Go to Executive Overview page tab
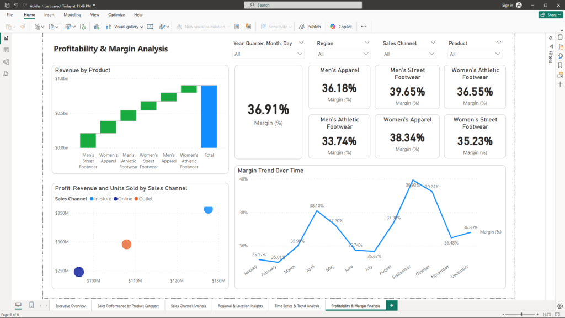 [x=71, y=306]
